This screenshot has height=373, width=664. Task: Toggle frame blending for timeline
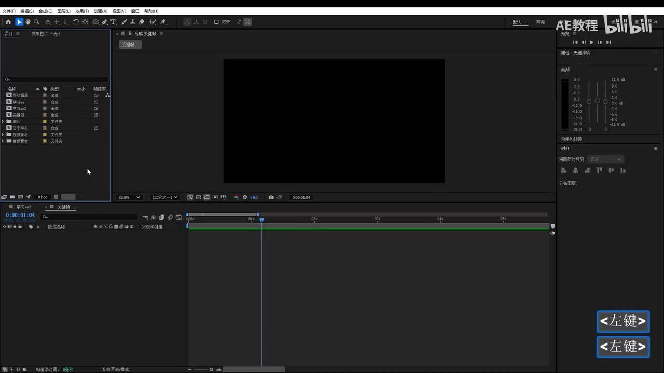(162, 217)
